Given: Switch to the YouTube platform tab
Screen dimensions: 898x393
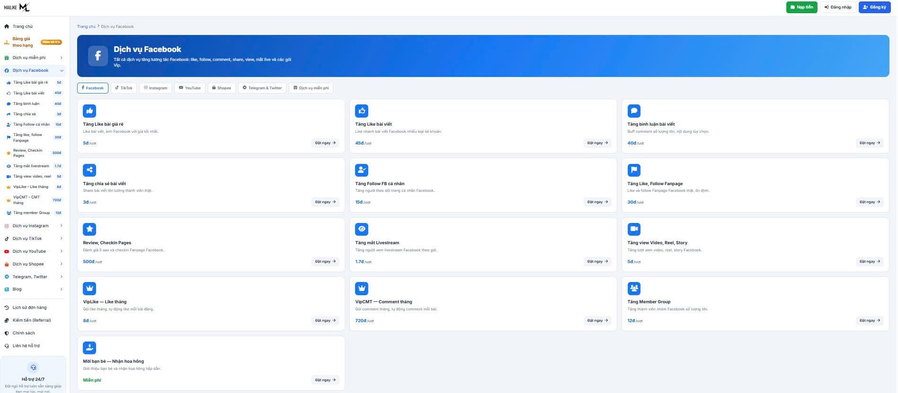Looking at the screenshot, I should pyautogui.click(x=190, y=88).
